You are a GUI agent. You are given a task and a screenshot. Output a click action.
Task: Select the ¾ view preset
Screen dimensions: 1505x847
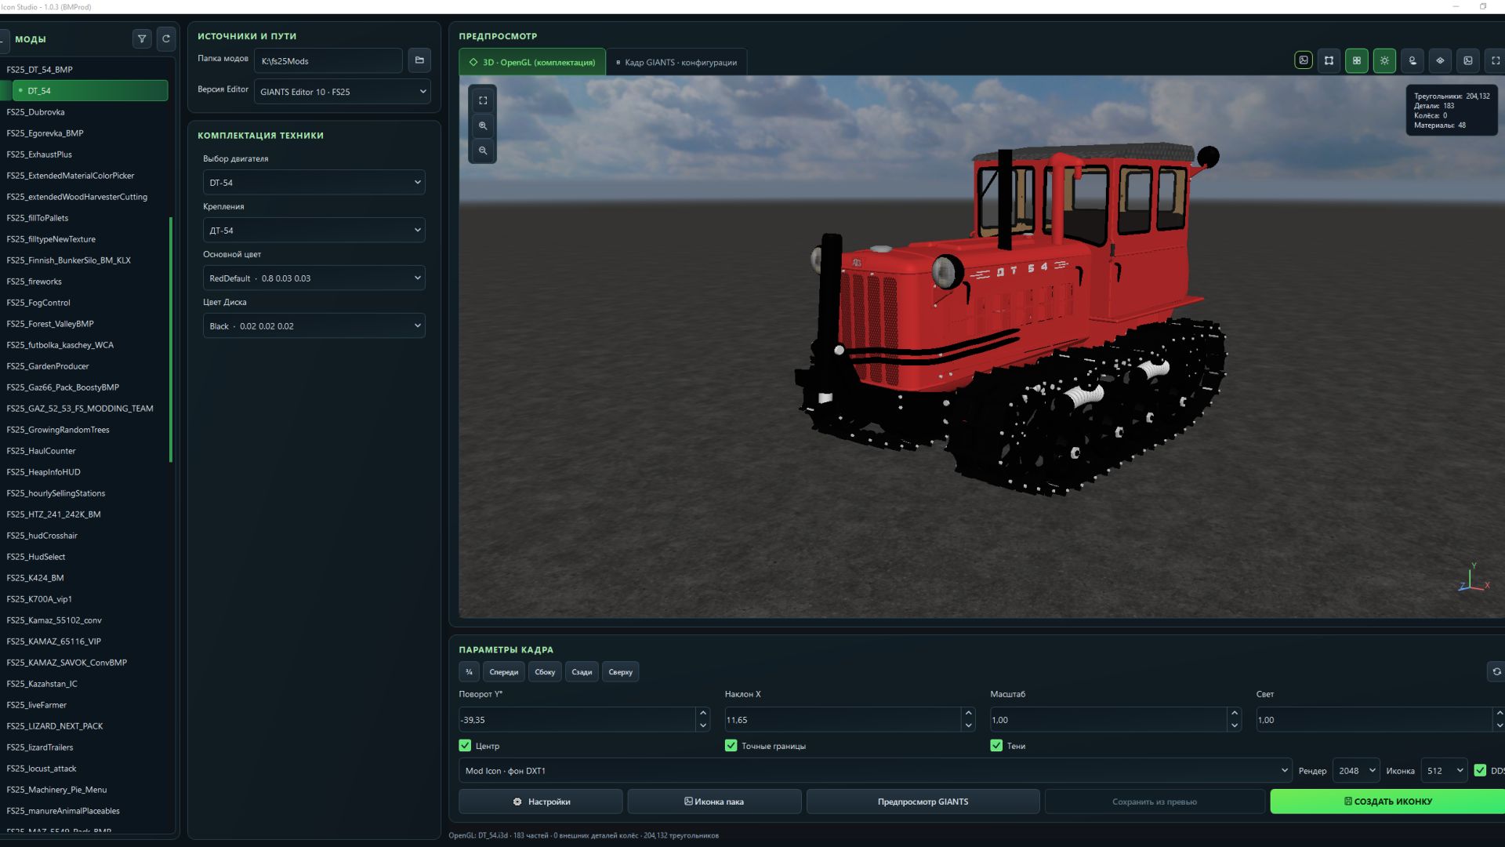469,672
